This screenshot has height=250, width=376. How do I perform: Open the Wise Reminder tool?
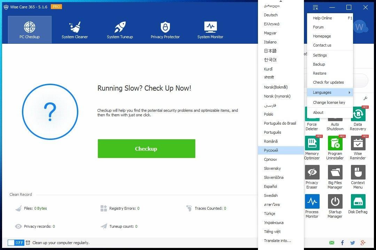point(358,148)
